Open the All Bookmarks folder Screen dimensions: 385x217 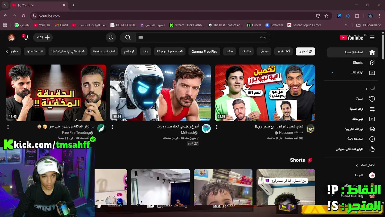pos(368,25)
